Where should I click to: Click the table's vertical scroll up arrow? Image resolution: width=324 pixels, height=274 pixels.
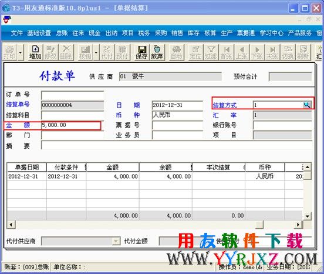(x=307, y=167)
